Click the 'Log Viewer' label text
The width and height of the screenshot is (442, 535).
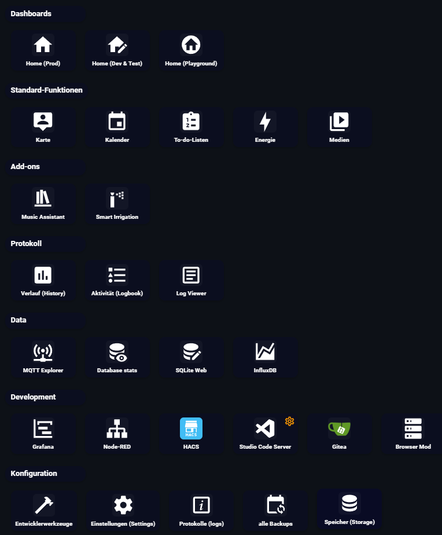click(191, 294)
